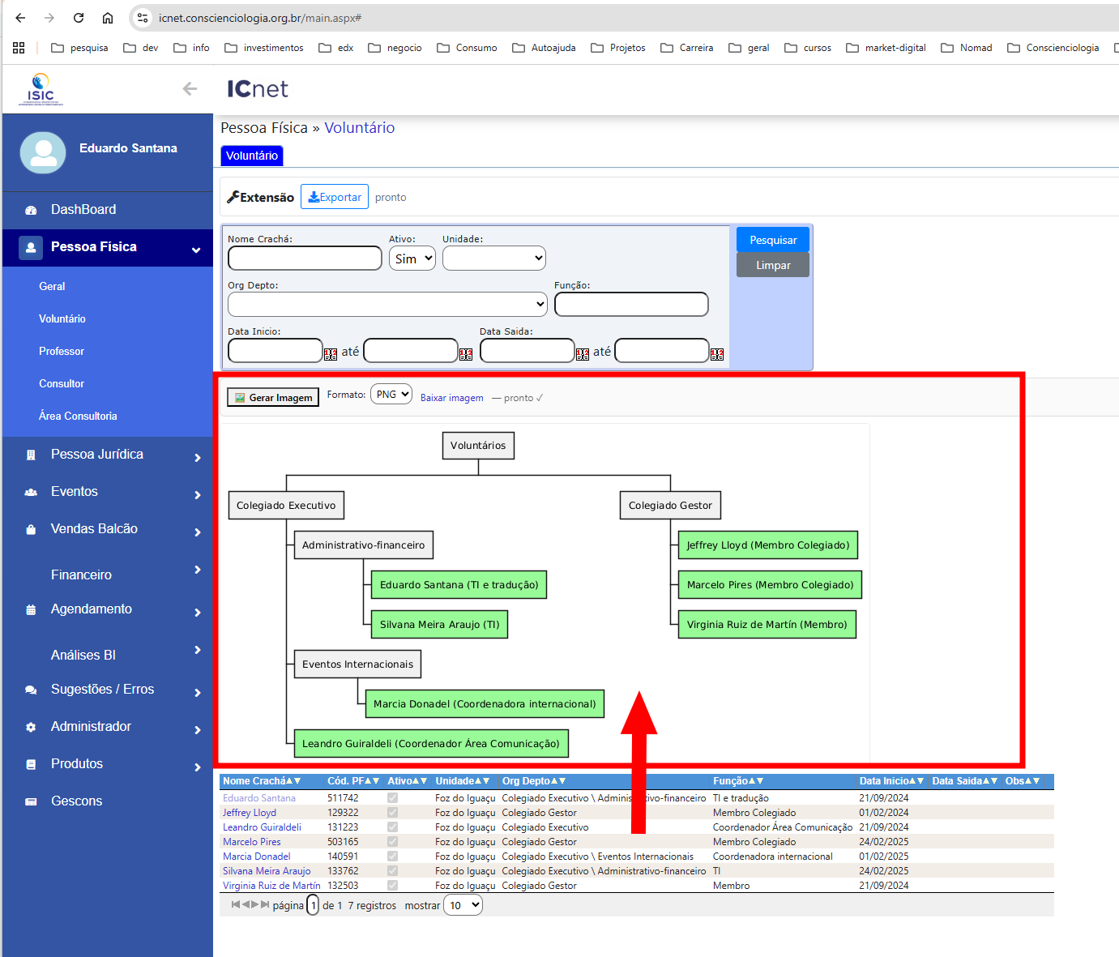Expand the Org Depto dropdown

(x=387, y=305)
